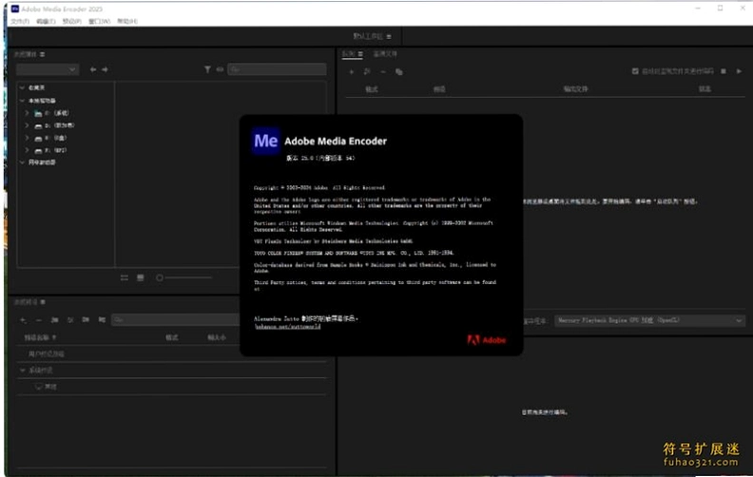Open the 预设(P) menu
The image size is (753, 477).
[x=71, y=21]
